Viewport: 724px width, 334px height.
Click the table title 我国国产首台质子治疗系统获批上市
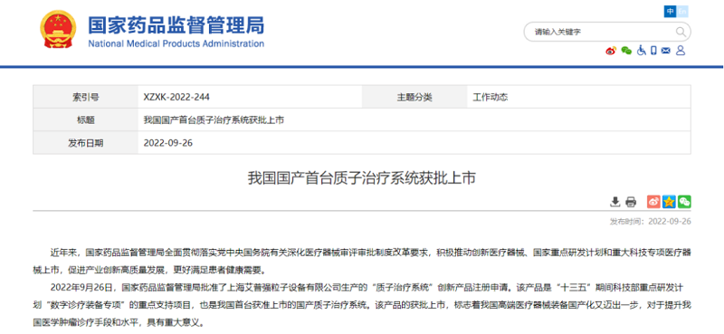coord(214,120)
